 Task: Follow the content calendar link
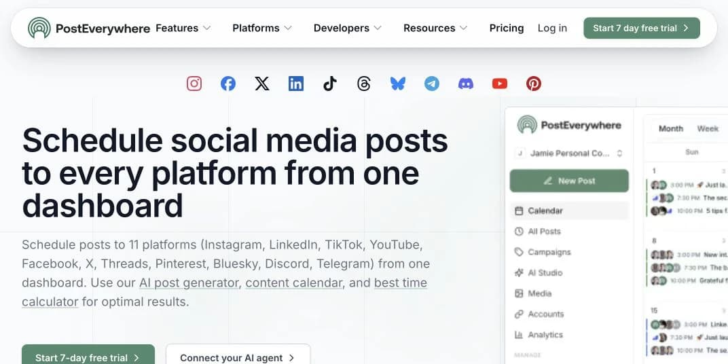click(x=295, y=283)
